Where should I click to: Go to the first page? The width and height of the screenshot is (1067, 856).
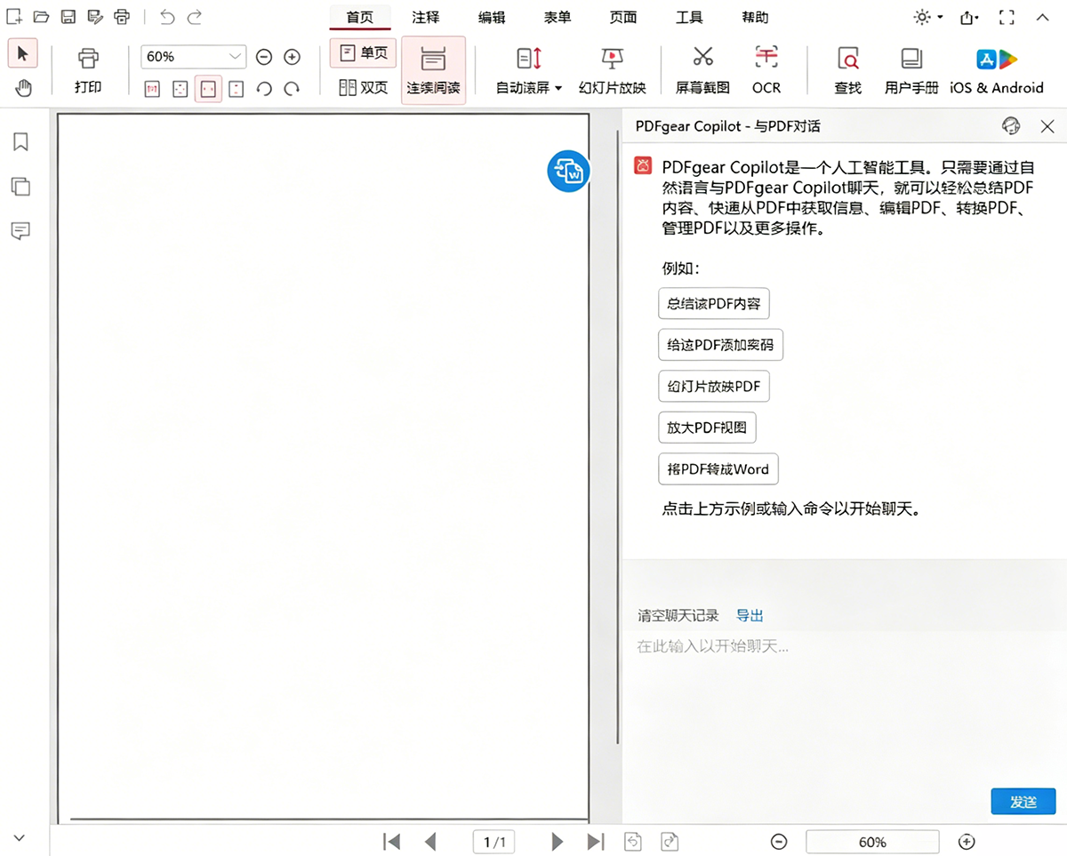point(391,841)
